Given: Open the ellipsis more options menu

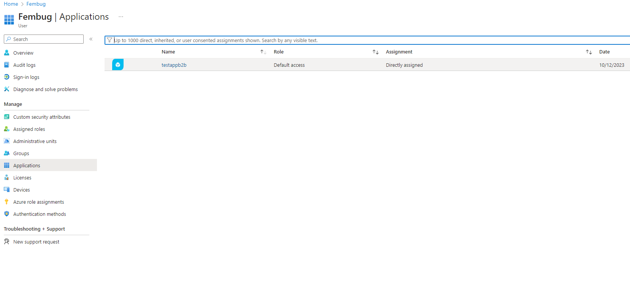Looking at the screenshot, I should 121,17.
